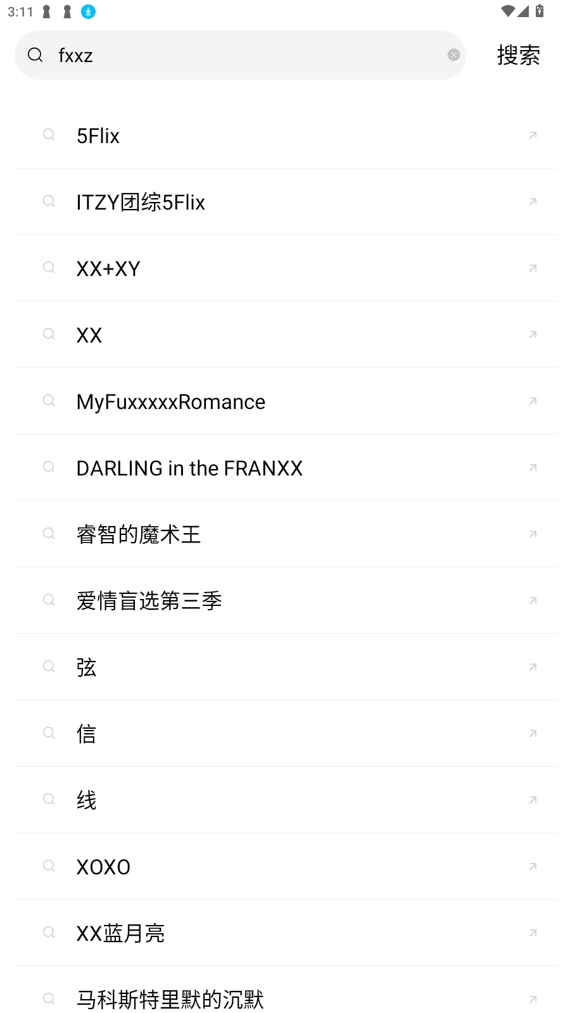Tap the search icon beside XX+XY suggestion

pos(49,268)
